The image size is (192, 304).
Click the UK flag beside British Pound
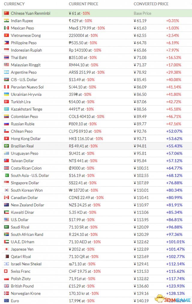(x=6, y=286)
